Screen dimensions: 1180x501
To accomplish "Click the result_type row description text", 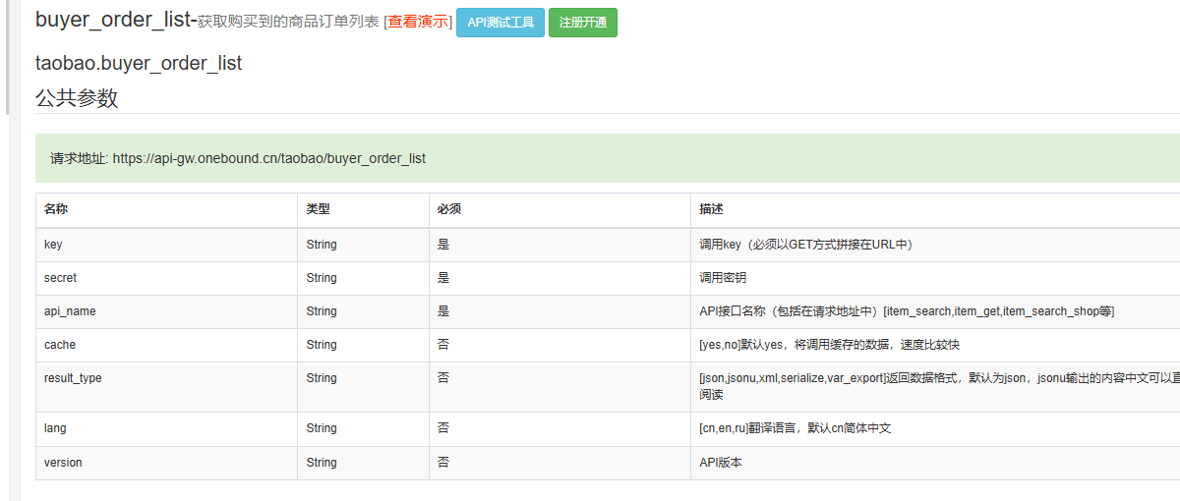I will pos(939,386).
